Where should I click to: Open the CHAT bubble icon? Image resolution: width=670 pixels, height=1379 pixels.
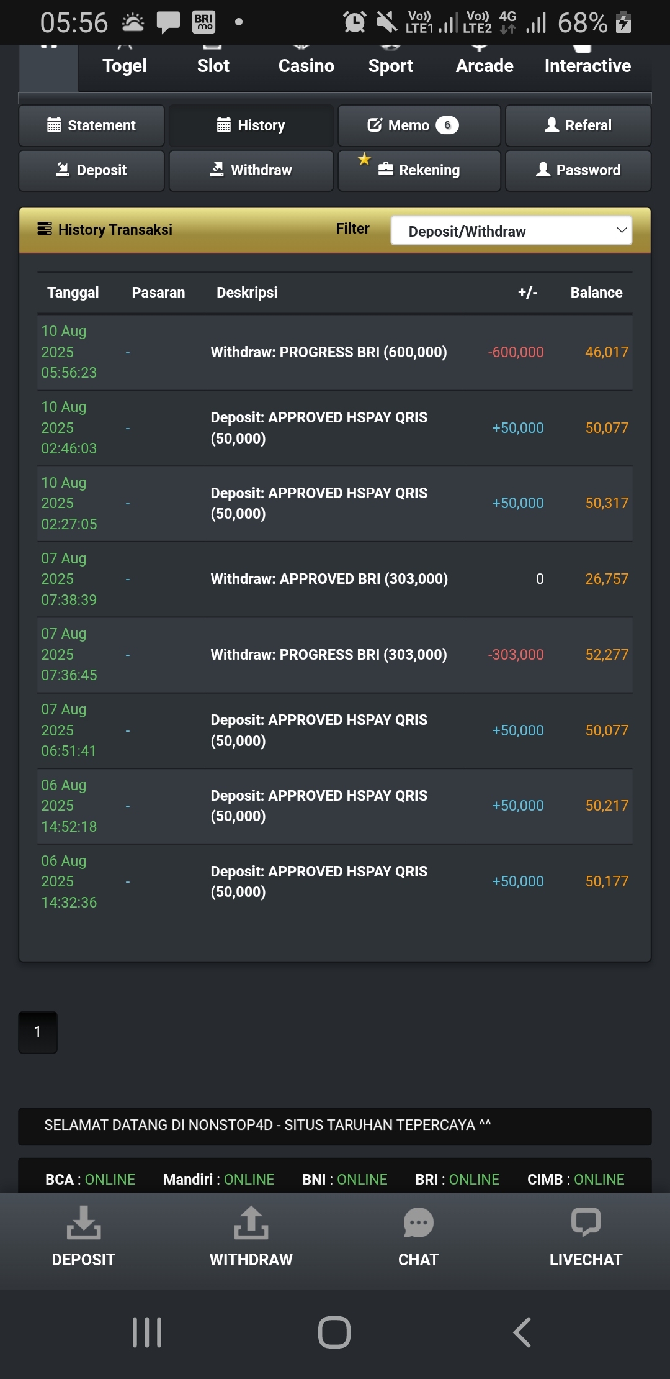click(x=418, y=1223)
